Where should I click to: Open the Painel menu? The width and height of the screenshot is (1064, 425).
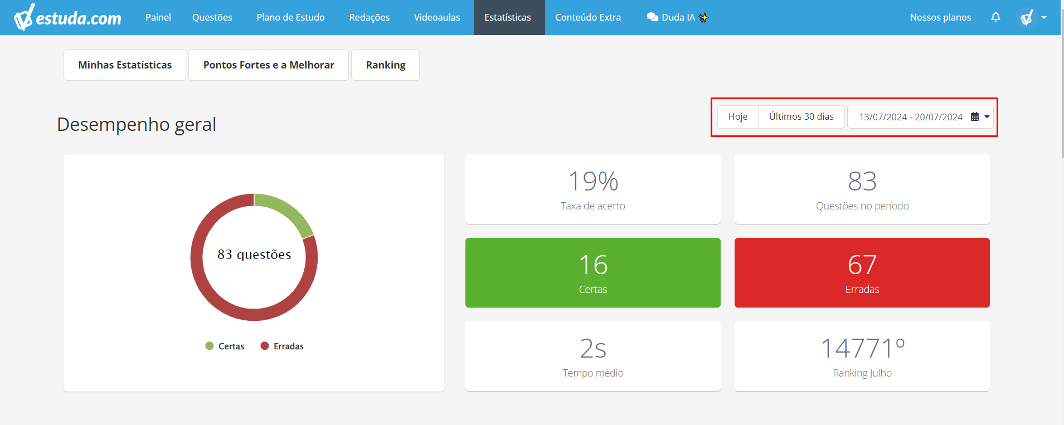tap(158, 17)
